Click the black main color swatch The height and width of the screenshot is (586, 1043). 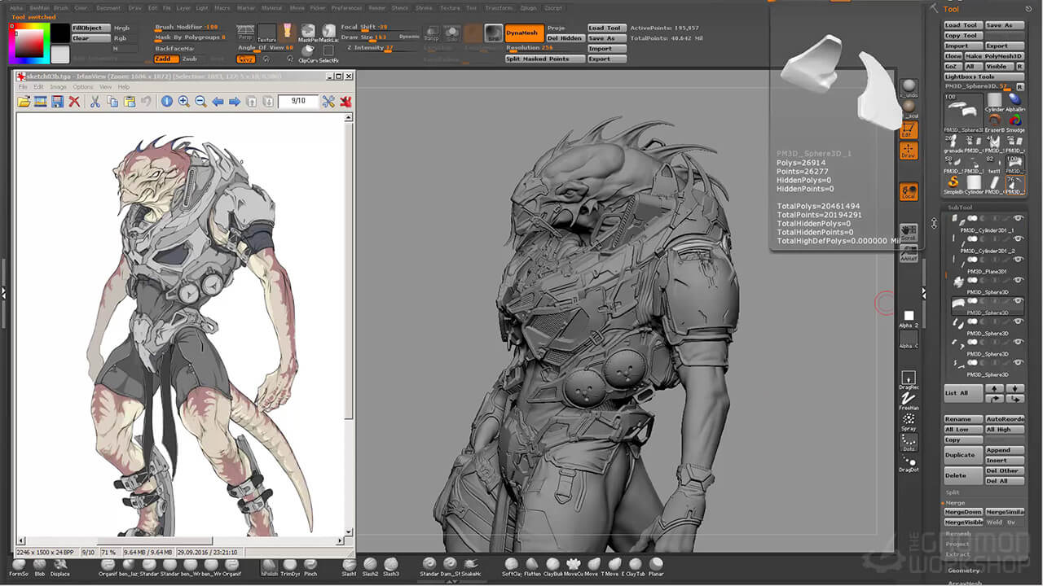60,33
